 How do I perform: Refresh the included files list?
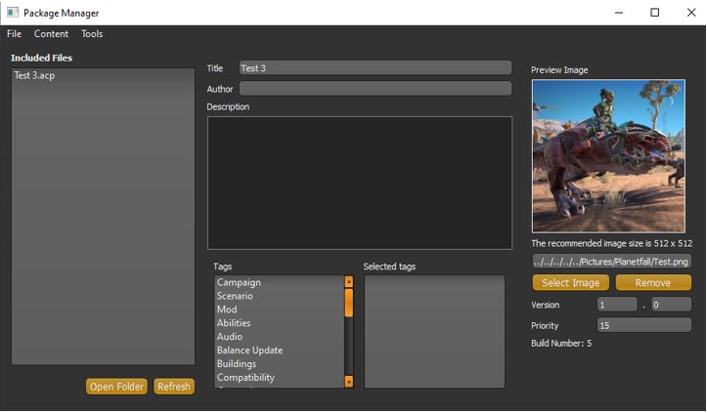174,387
